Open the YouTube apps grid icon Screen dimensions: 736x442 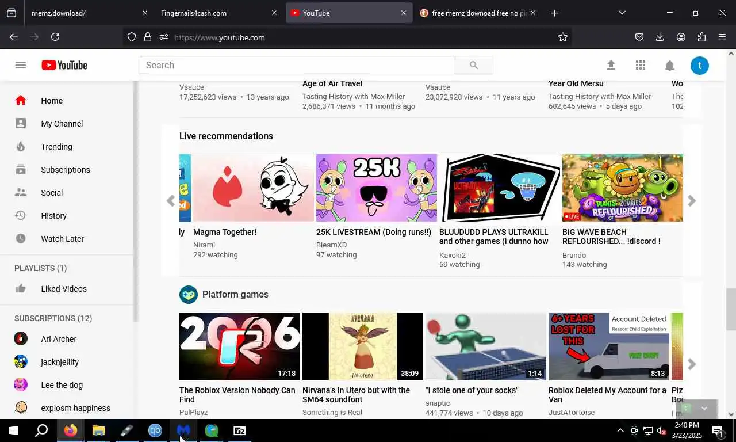(x=641, y=66)
